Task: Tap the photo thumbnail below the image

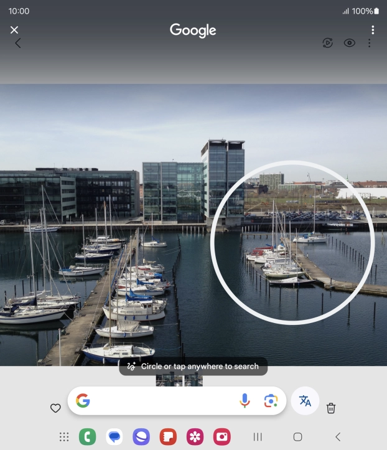Action: pos(179,380)
